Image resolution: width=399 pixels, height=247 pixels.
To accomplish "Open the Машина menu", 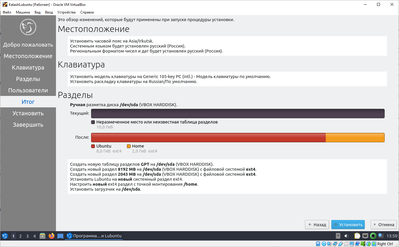I will click(x=23, y=12).
